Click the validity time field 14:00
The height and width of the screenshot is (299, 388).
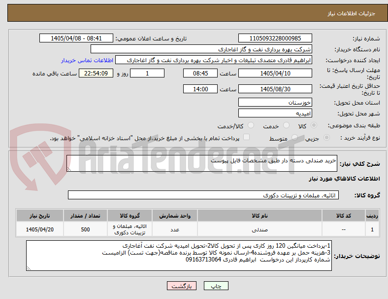tap(200, 89)
